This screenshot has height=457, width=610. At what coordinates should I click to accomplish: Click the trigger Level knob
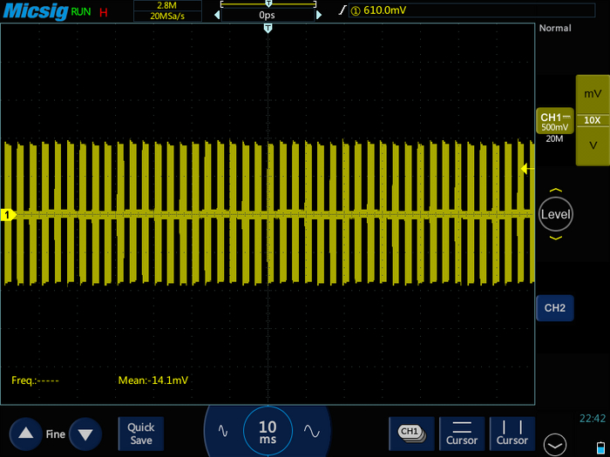click(x=555, y=213)
